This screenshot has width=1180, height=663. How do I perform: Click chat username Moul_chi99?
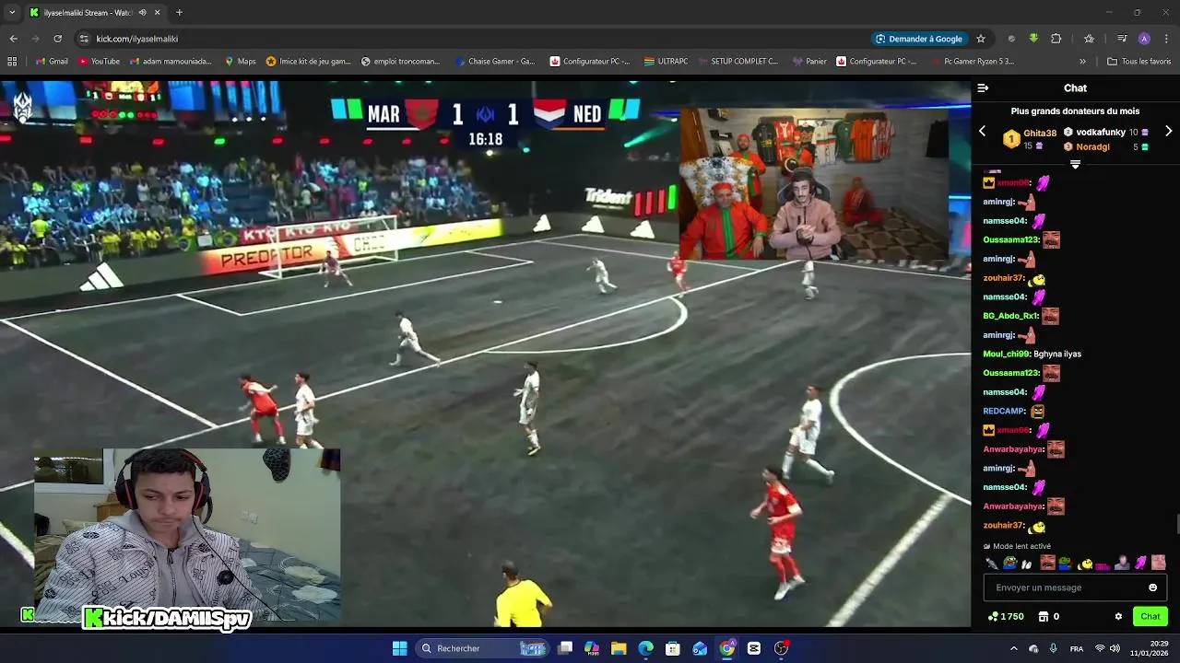(1007, 354)
